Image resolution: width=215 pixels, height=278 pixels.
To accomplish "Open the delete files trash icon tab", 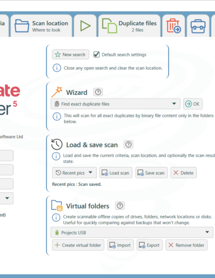I will 174,26.
